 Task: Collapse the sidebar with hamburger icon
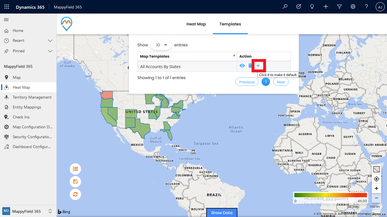pyautogui.click(x=6, y=19)
